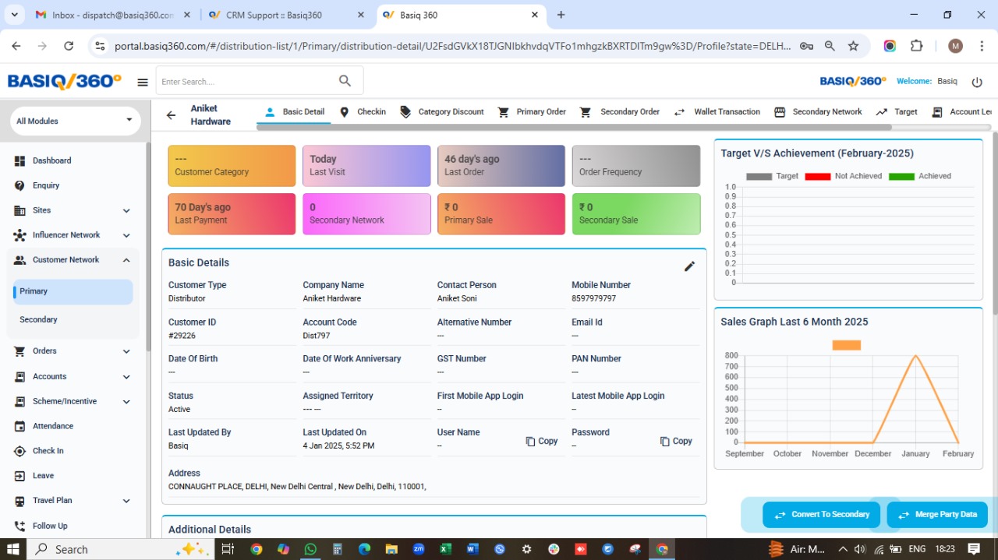
Task: Copy the User Name value
Action: pos(542,441)
